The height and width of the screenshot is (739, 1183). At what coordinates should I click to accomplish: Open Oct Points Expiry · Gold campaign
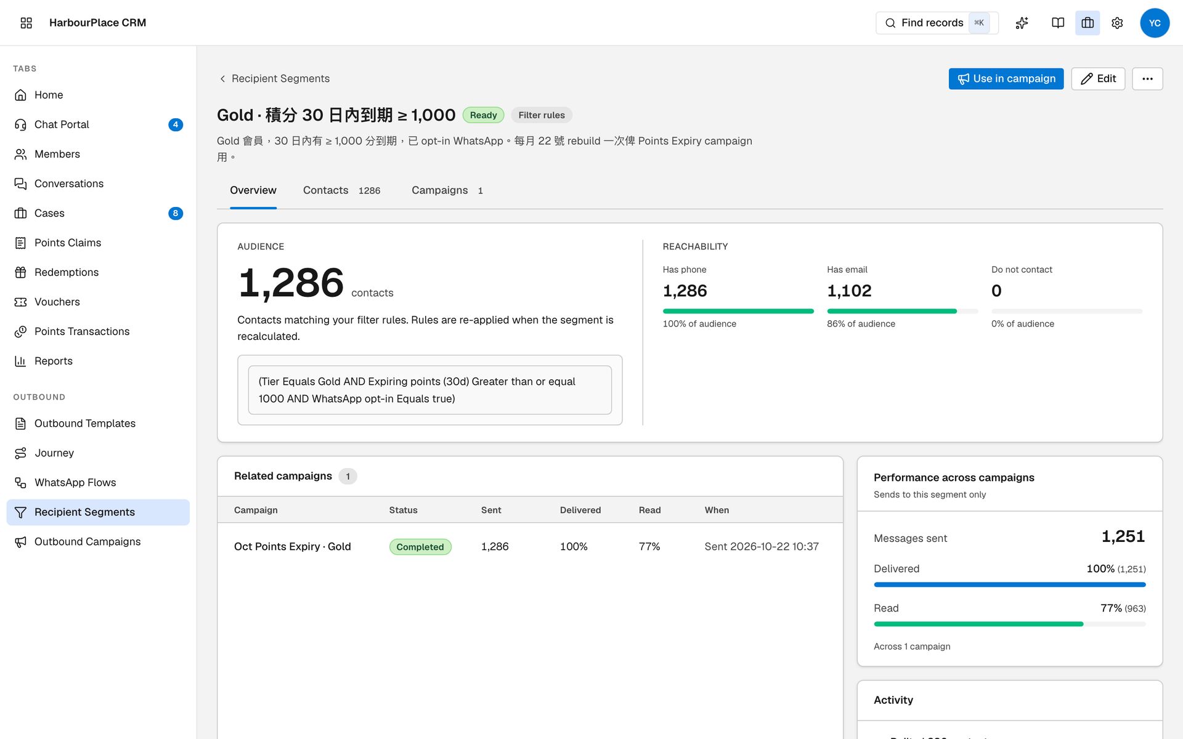coord(293,546)
